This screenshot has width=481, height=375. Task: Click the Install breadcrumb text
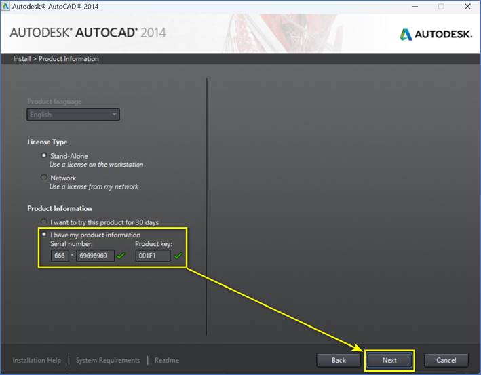tap(22, 59)
